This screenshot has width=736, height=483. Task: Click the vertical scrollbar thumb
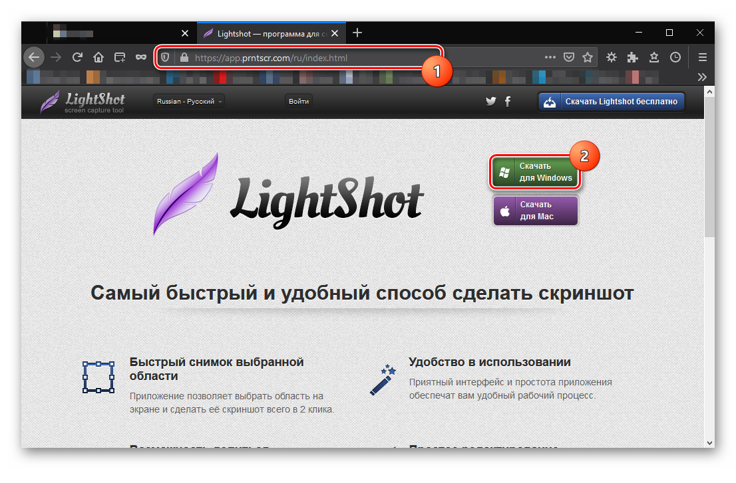pyautogui.click(x=709, y=167)
